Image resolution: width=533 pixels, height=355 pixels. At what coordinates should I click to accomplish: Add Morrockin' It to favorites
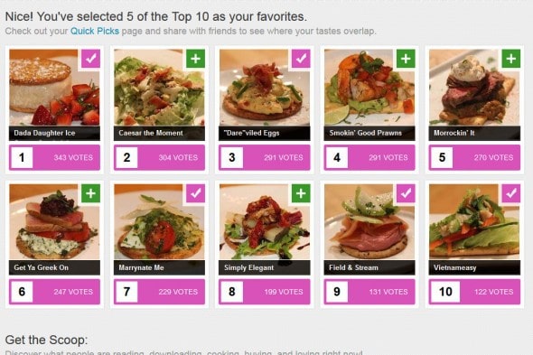(x=511, y=59)
